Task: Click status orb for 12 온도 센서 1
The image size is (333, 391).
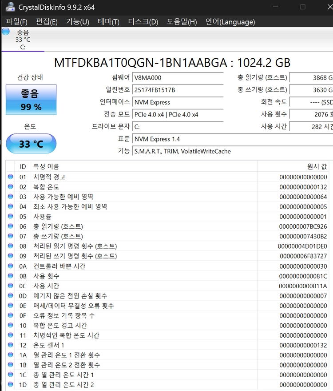Action: tap(11, 345)
